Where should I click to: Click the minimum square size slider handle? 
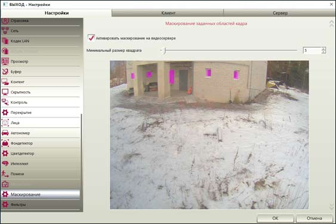(x=165, y=51)
